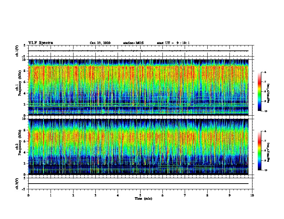The image size is (284, 219).
Task: Click the time axis tick label '0'
Action: click(28, 195)
